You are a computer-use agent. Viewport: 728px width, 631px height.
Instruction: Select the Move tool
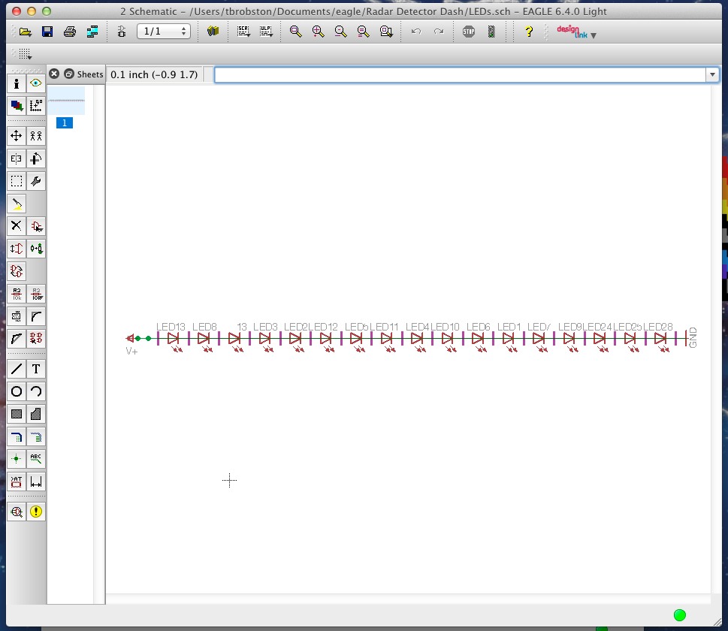[x=17, y=136]
